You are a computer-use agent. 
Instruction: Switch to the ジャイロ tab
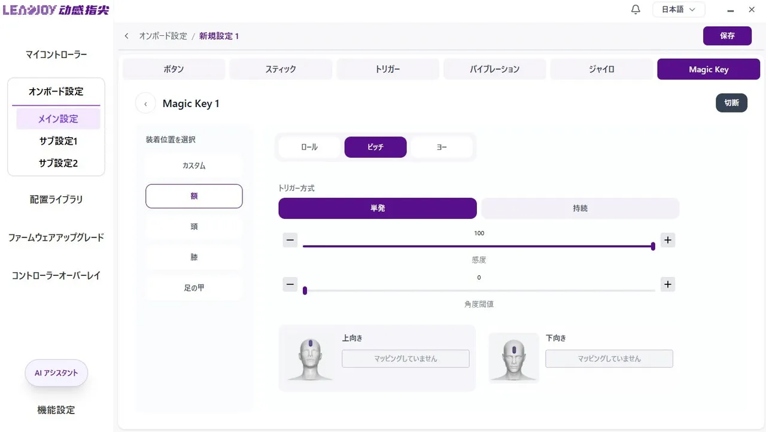coord(601,69)
